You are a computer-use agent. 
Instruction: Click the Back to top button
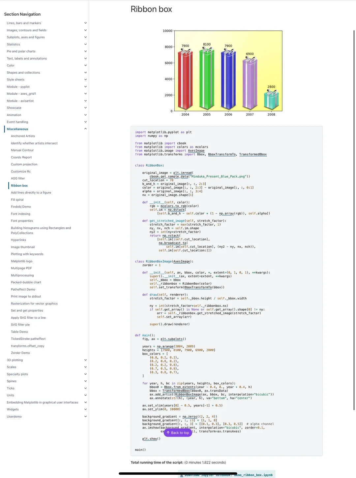click(178, 432)
